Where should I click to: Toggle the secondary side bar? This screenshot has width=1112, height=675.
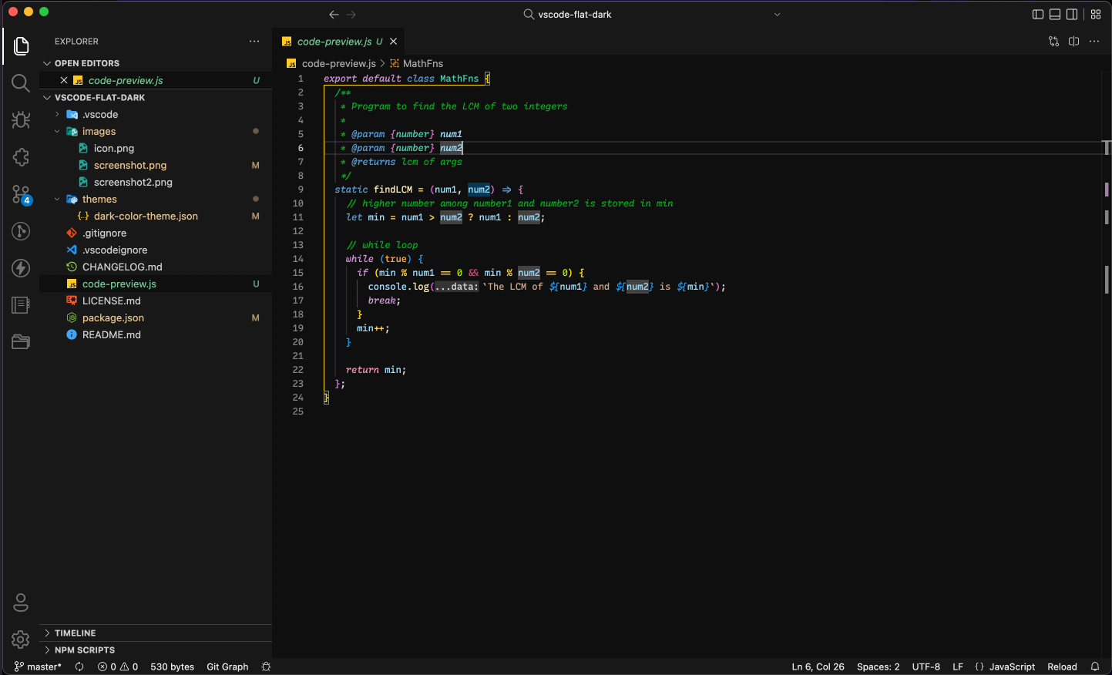[x=1072, y=15]
